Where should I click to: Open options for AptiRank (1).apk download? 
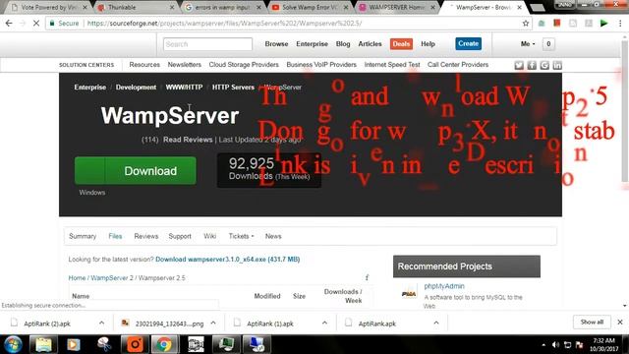(324, 323)
